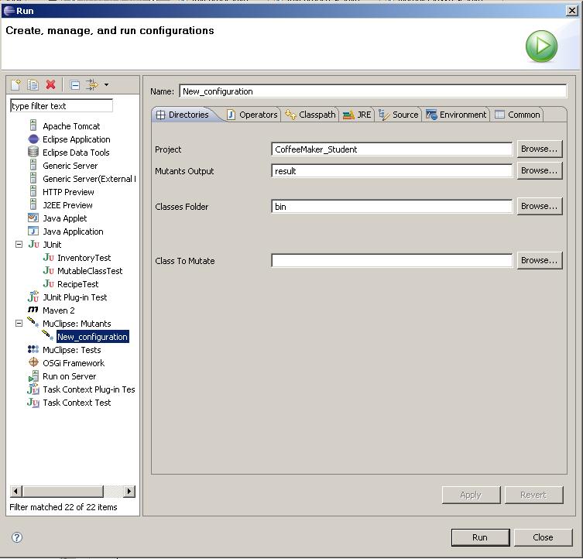Collapse the JUnit tree node

coord(19,245)
